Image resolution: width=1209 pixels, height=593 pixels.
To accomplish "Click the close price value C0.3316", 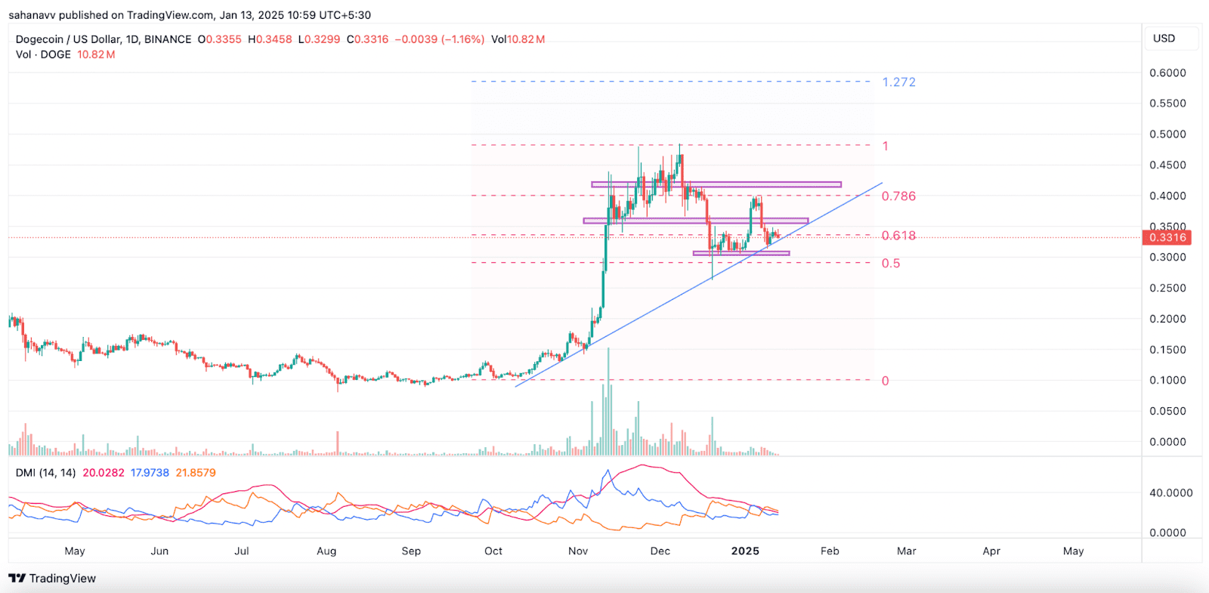I will 367,39.
